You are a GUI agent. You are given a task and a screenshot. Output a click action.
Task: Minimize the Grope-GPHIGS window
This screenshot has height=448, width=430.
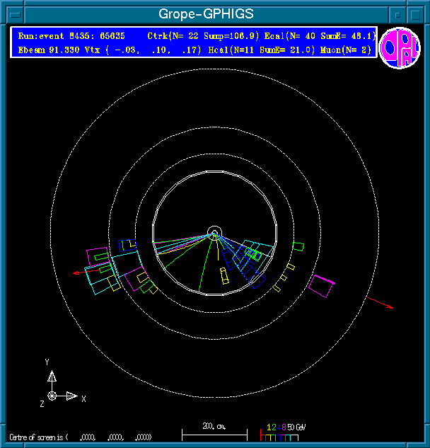(399, 13)
